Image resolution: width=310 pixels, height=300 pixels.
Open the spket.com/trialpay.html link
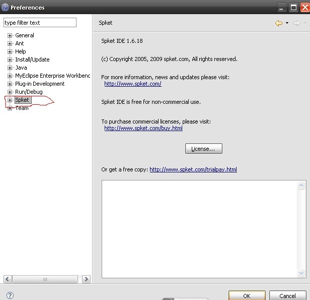[193, 170]
